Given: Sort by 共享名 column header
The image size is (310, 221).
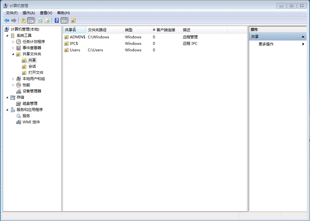Looking at the screenshot, I should 75,30.
